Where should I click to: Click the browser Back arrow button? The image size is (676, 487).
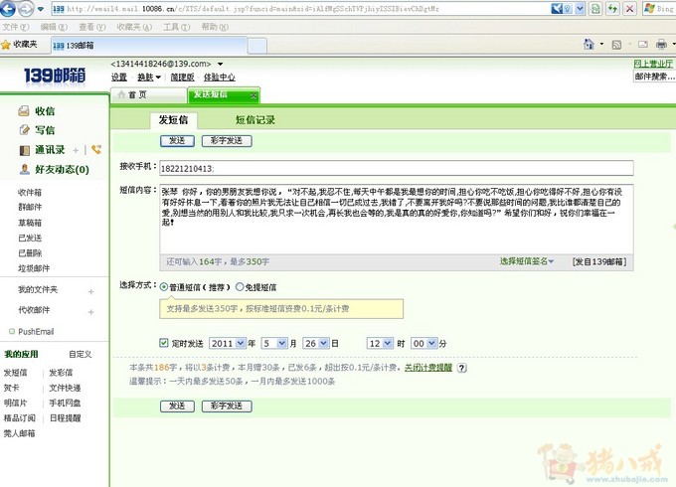coord(7,8)
